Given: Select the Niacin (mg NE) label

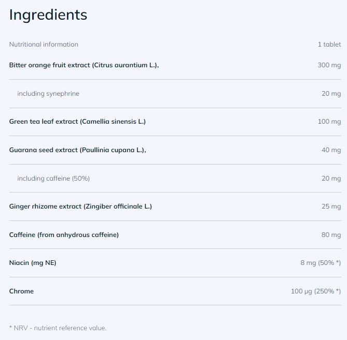Looking at the screenshot, I should (33, 263).
